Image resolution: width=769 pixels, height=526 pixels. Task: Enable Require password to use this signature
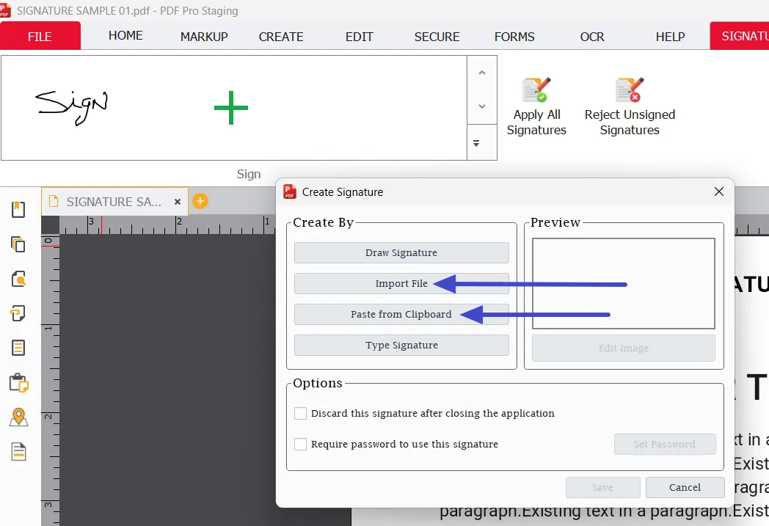click(300, 444)
